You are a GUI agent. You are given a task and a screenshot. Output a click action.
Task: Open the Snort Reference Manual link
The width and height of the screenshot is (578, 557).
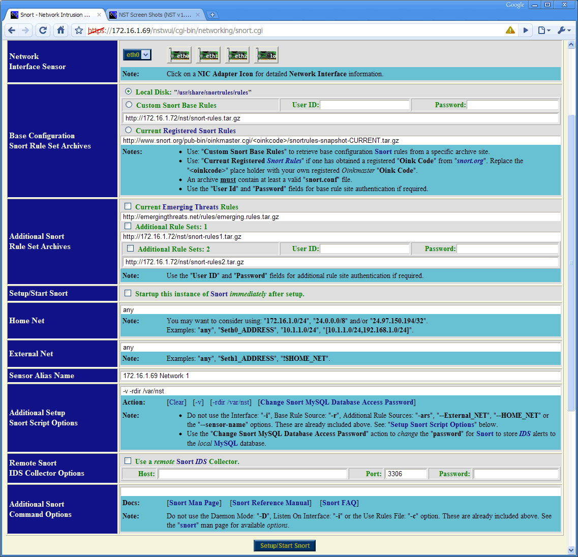tap(270, 503)
